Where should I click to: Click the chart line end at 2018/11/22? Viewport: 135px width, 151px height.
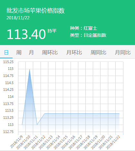coord(119,113)
